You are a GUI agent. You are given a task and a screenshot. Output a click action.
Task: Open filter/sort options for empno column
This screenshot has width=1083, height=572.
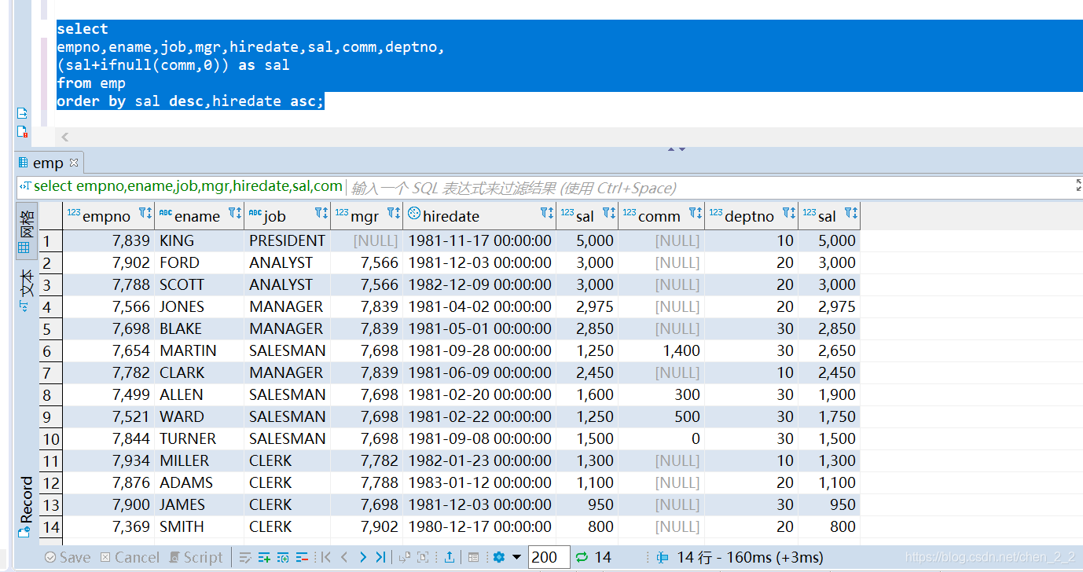(146, 213)
